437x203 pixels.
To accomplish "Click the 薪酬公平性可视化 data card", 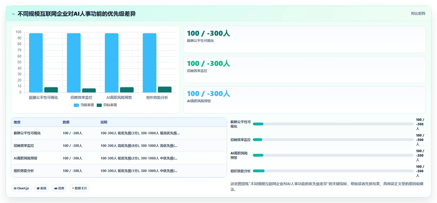I will point(305,39).
